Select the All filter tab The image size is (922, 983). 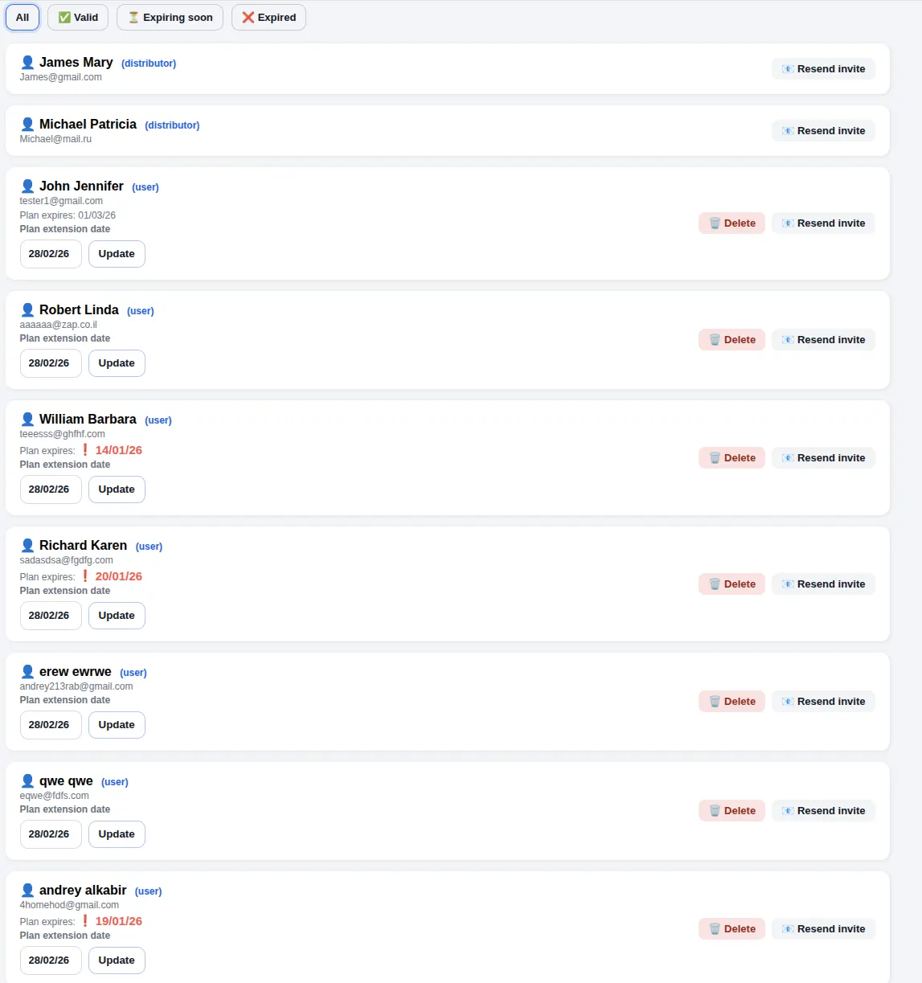tap(22, 17)
